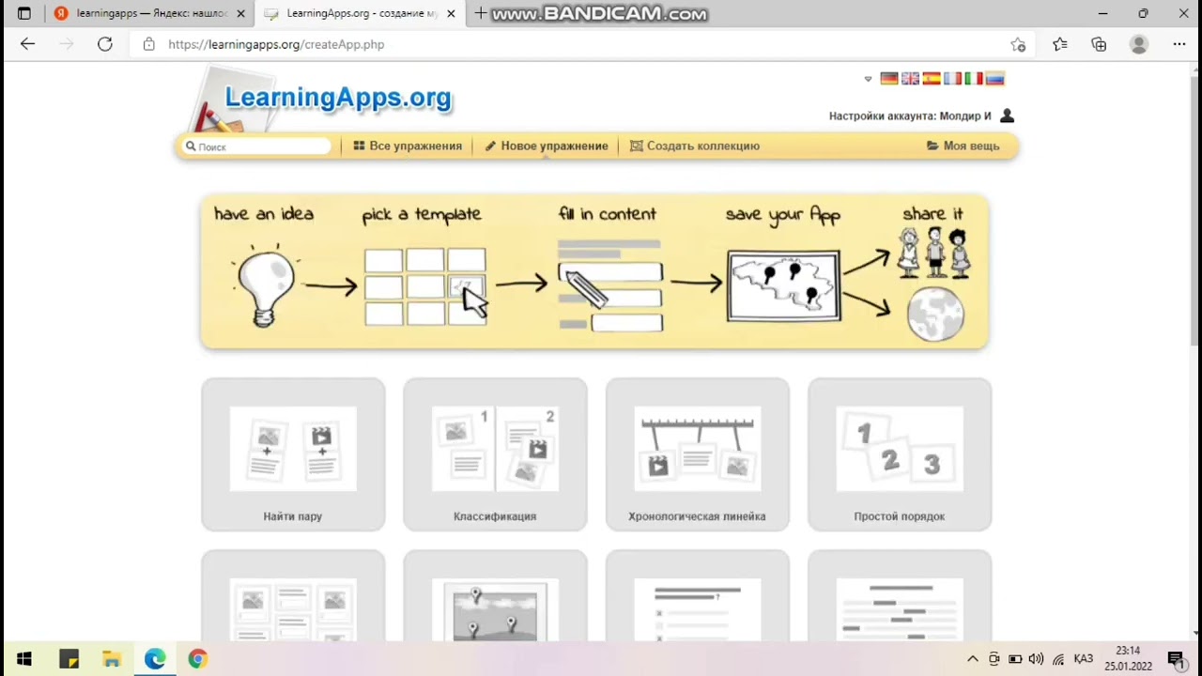Select the image grid template card

pyautogui.click(x=293, y=597)
